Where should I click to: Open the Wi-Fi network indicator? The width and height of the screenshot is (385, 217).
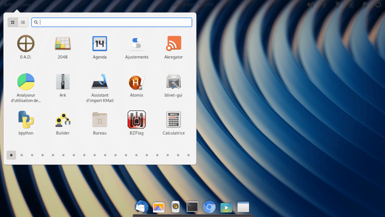click(324, 5)
